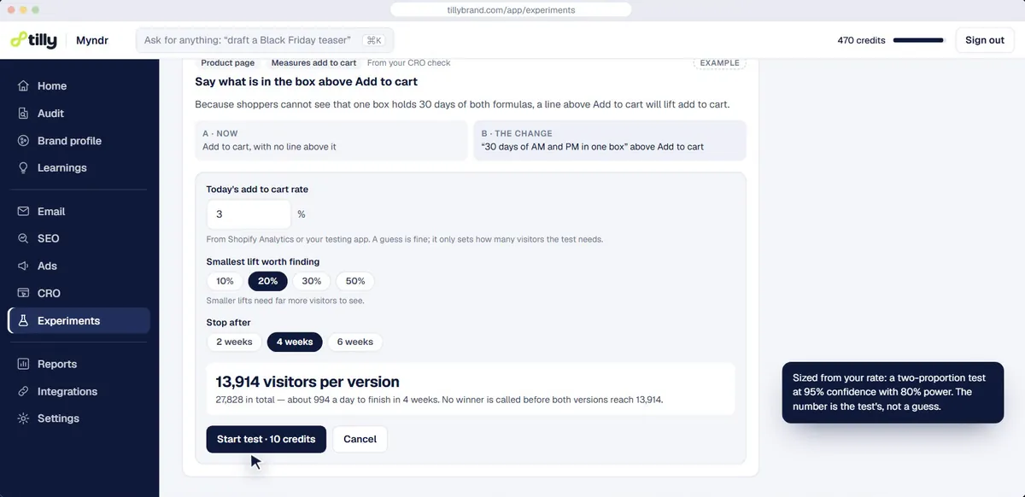This screenshot has height=497, width=1025.
Task: Click the 'Smallest lift worth finding' label
Action: pyautogui.click(x=263, y=262)
